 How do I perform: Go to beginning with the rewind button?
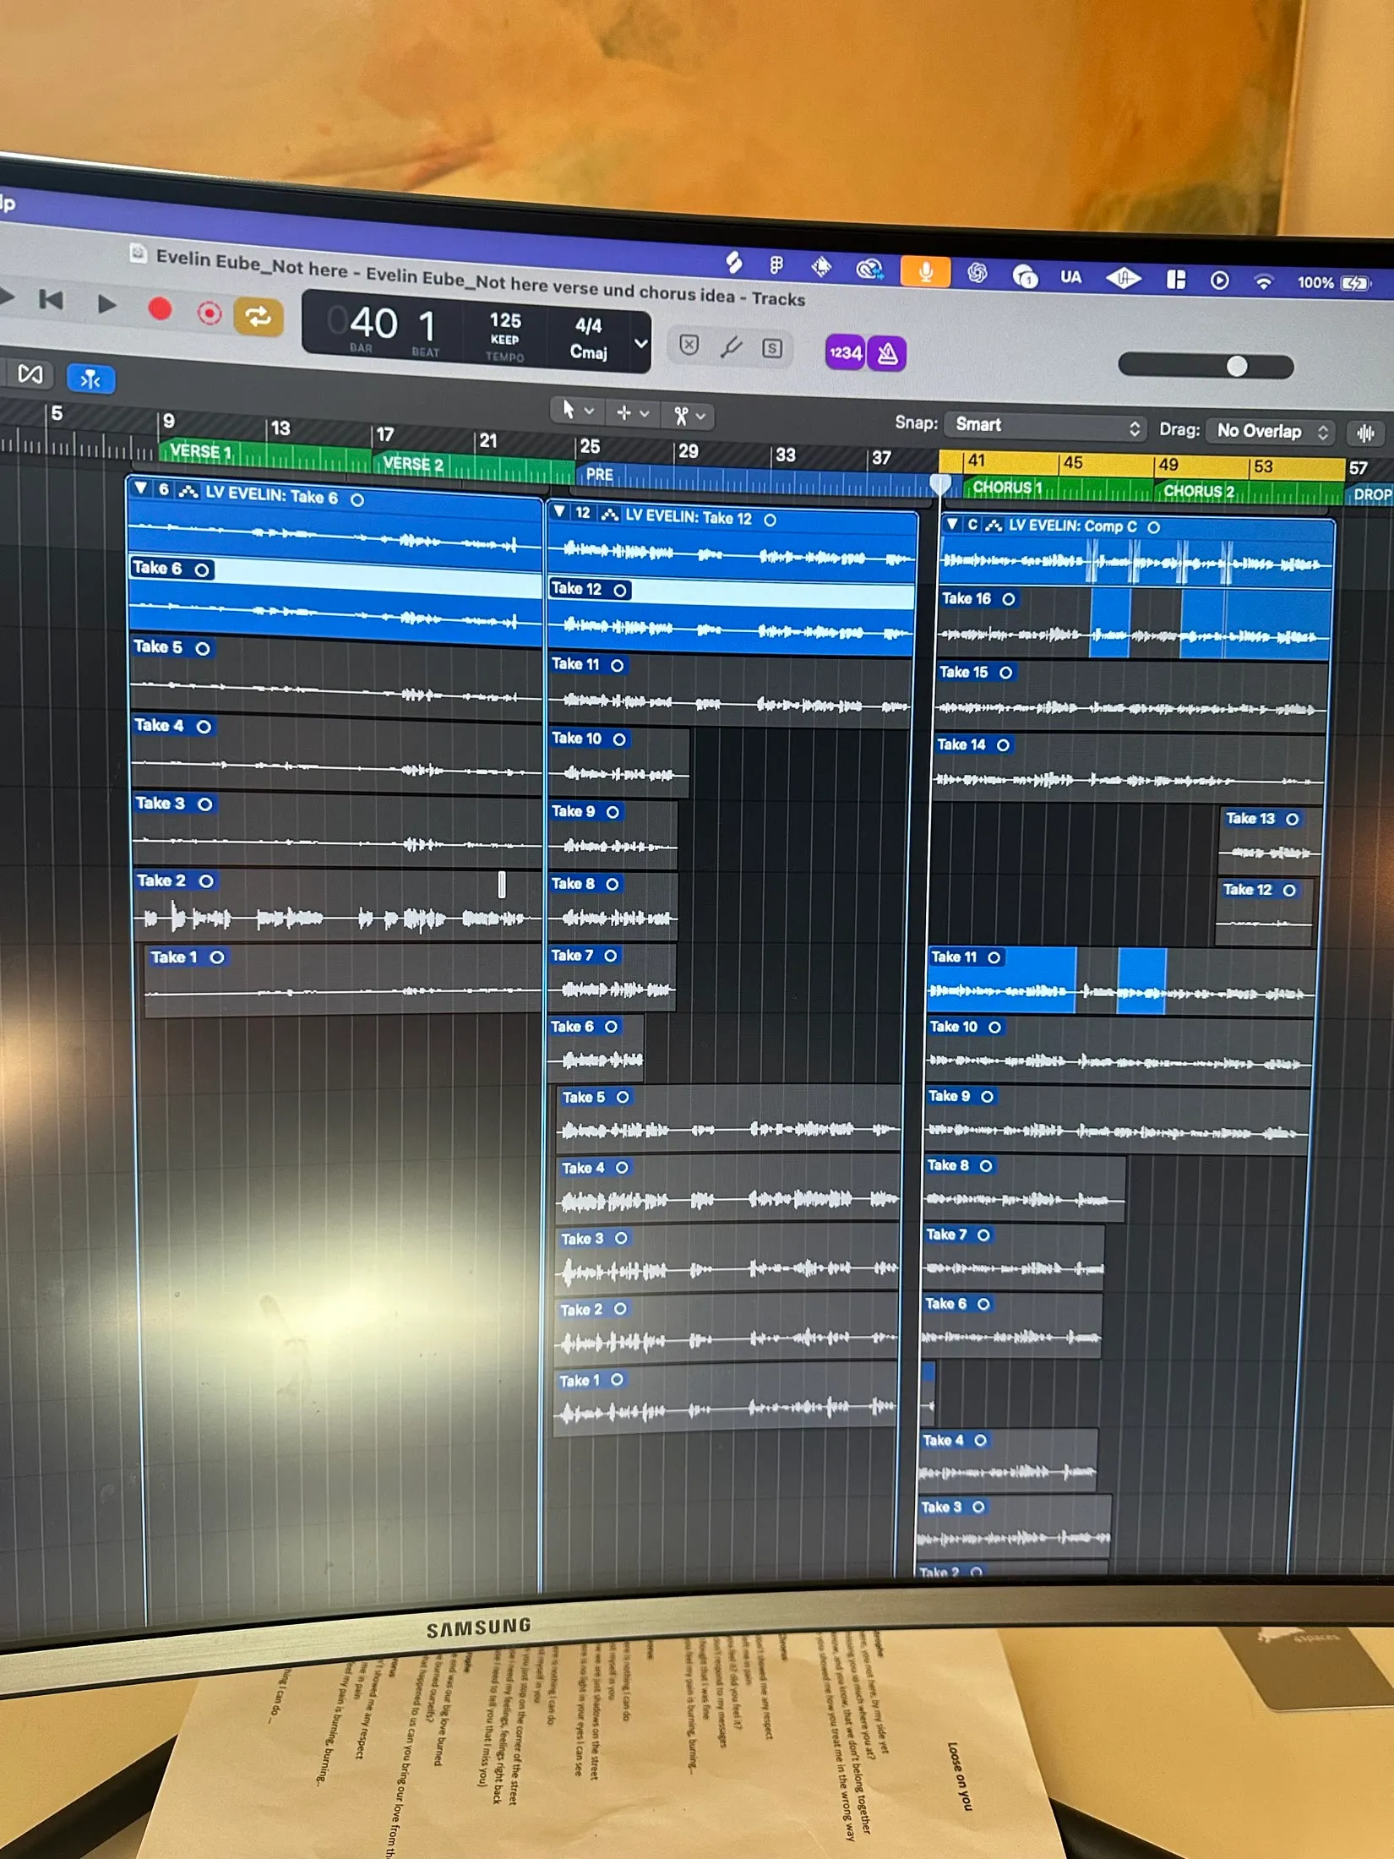(52, 300)
